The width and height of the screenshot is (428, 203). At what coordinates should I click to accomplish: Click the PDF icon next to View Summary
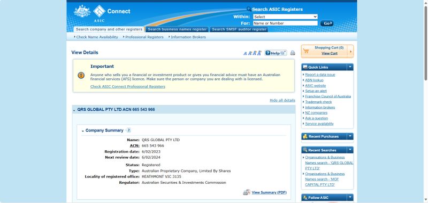pyautogui.click(x=247, y=192)
